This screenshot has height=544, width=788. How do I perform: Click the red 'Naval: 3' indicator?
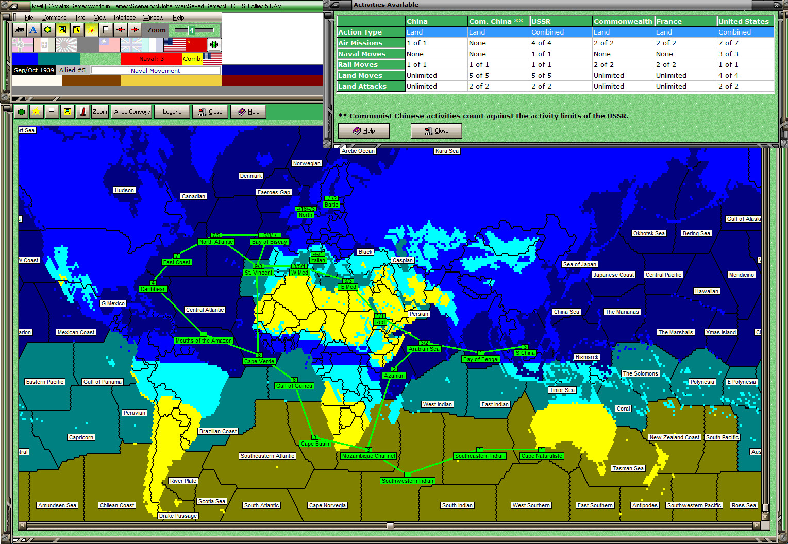(x=152, y=59)
